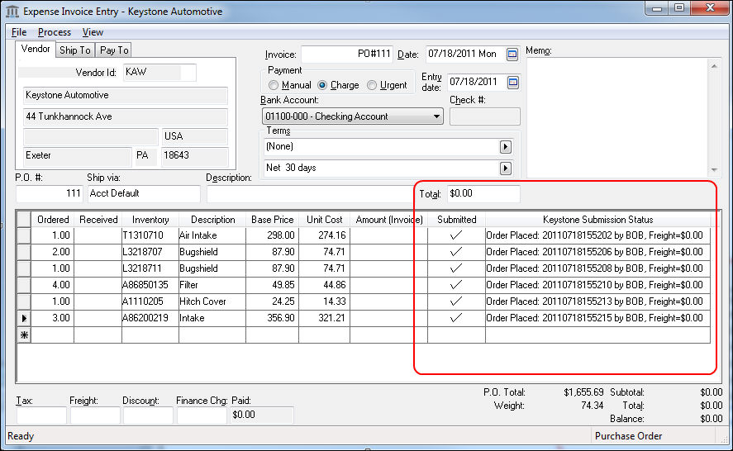Click inventory cell A86850135

coord(150,285)
